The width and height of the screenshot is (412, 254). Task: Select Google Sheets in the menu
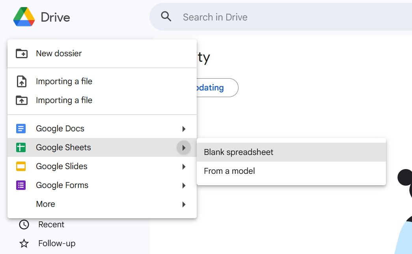pyautogui.click(x=102, y=147)
